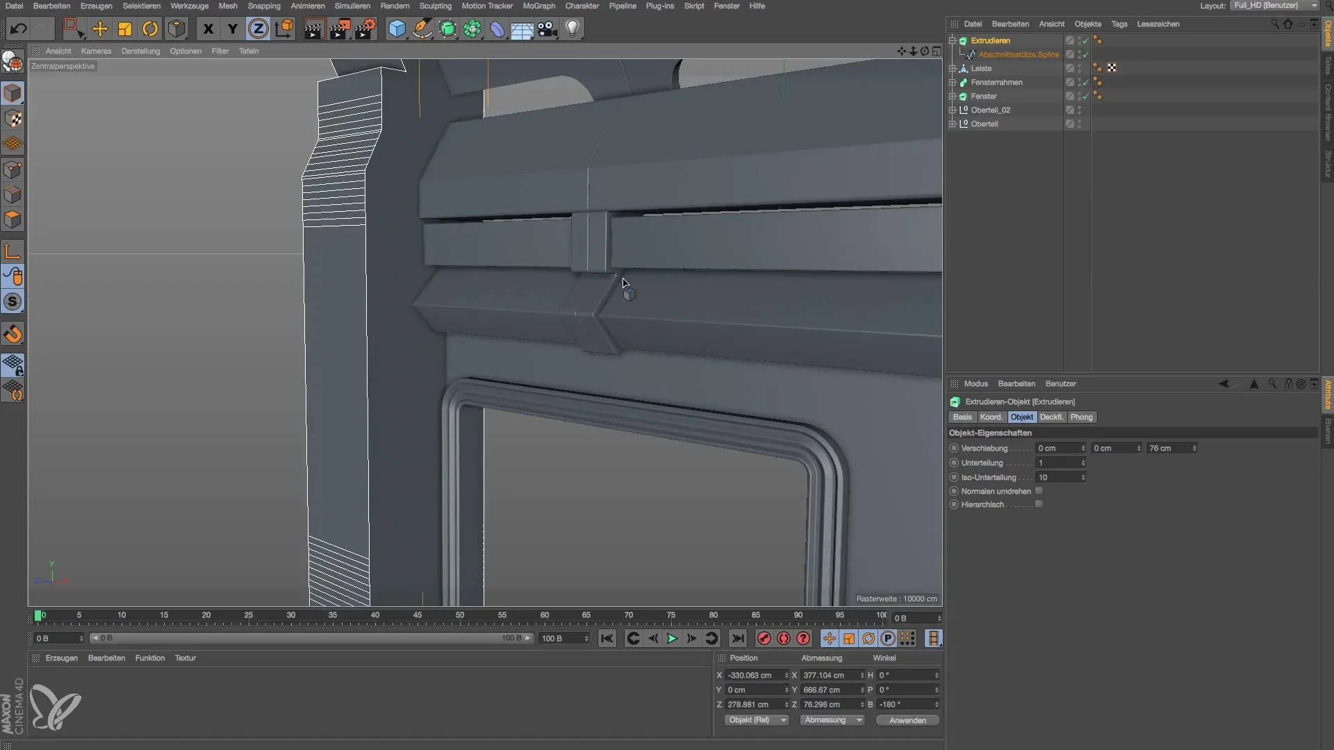Expand the Fenster object

click(953, 96)
